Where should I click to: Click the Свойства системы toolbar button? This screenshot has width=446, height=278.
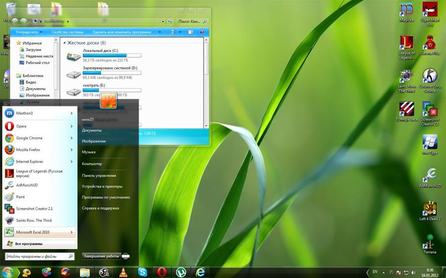click(x=67, y=32)
